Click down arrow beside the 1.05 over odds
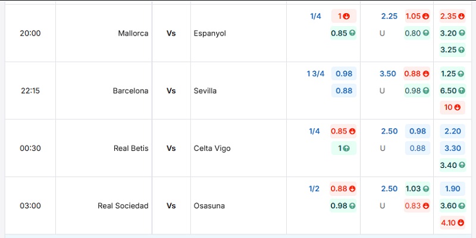Screen dimensions: 476x238 coord(425,17)
